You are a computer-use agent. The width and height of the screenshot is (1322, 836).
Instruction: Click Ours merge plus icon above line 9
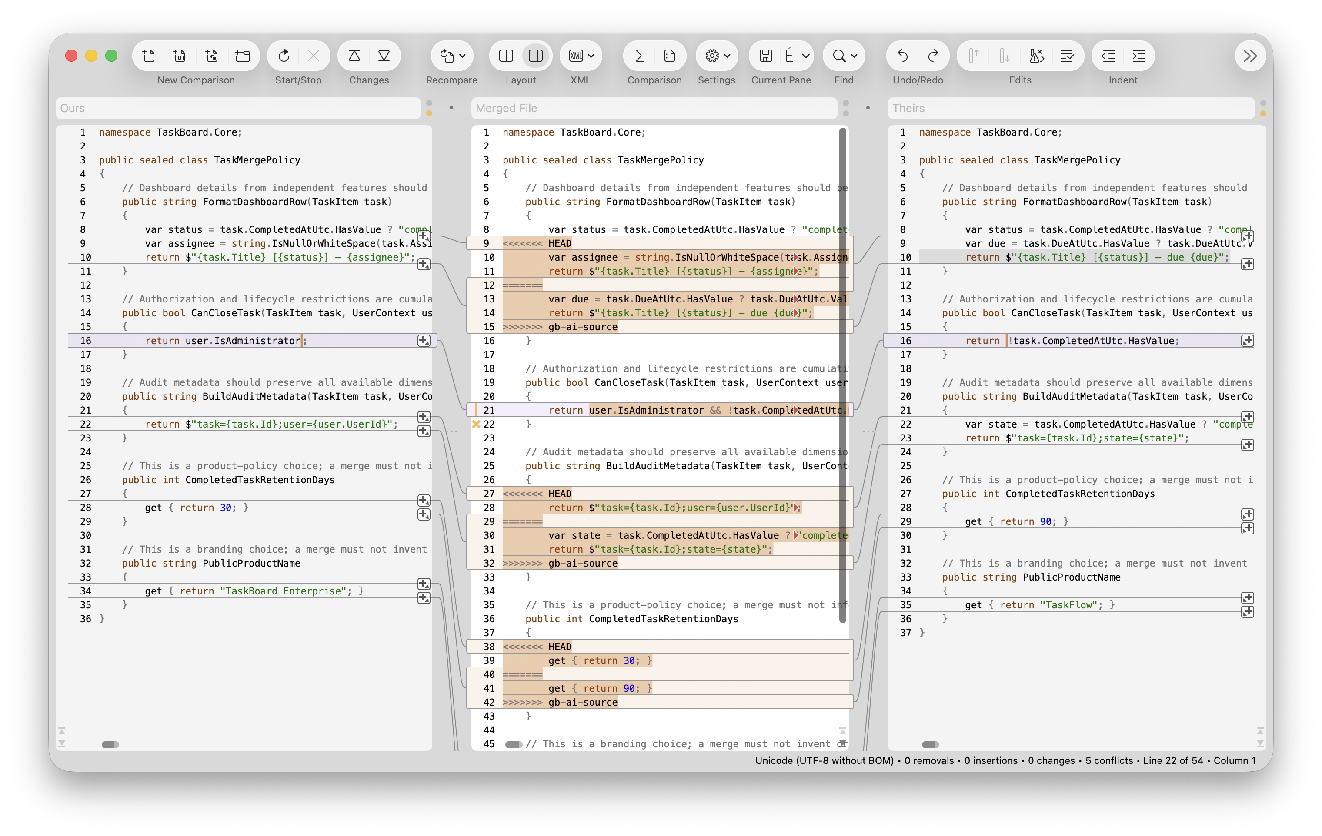pos(424,236)
